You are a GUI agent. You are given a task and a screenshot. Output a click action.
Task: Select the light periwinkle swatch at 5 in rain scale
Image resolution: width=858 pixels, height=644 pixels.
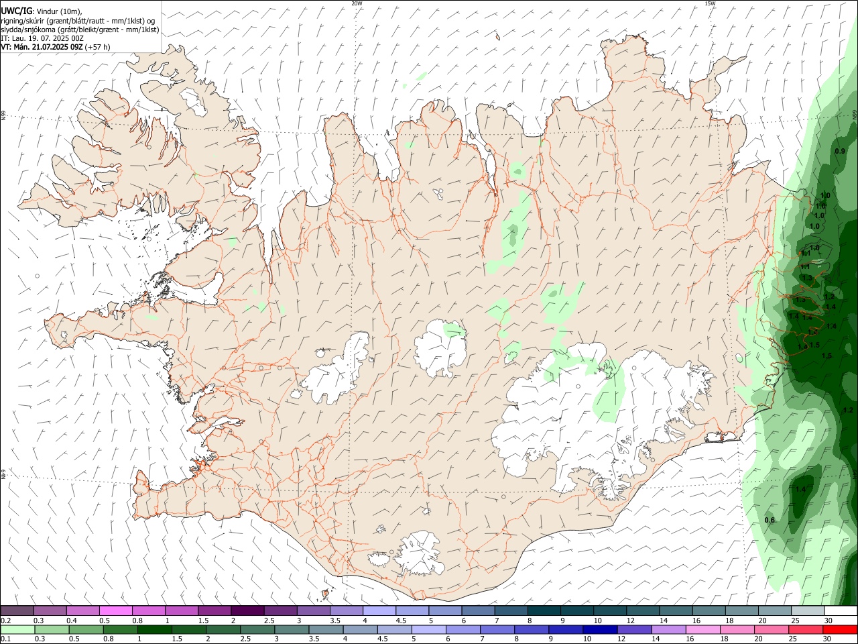coord(428,629)
